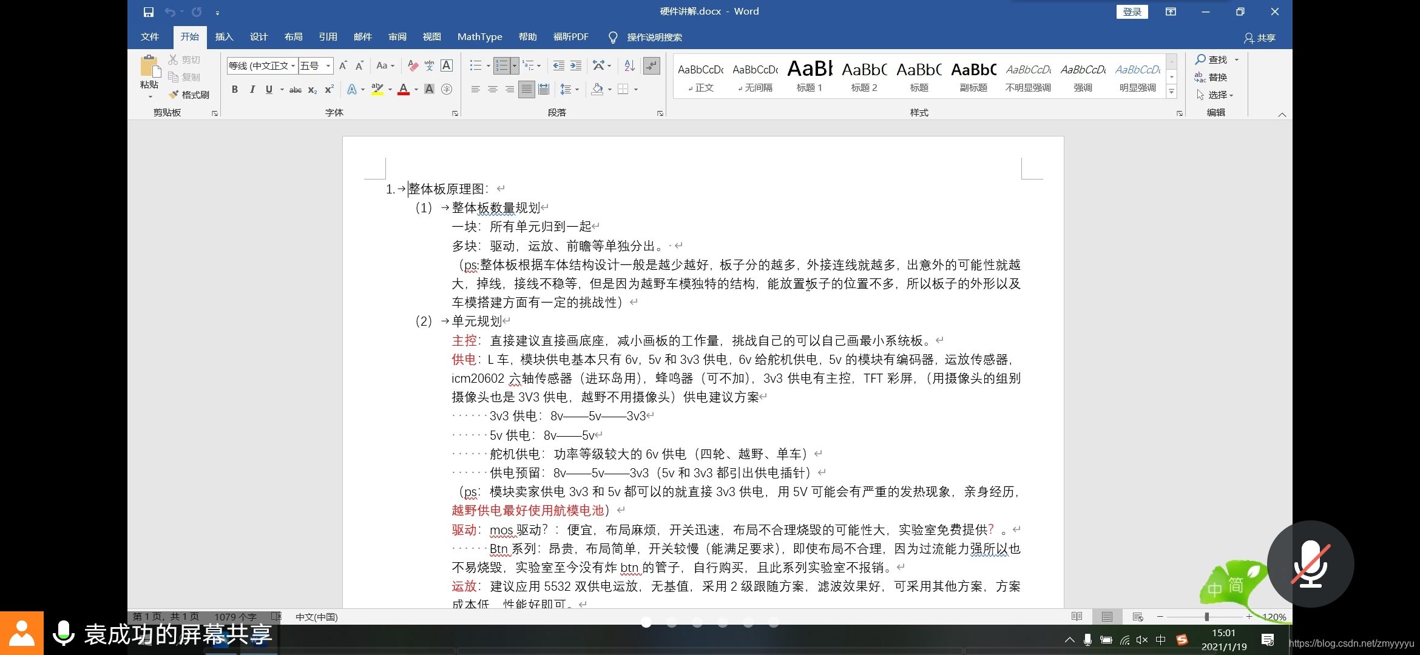Toggle Bold formatting
Image resolution: width=1420 pixels, height=655 pixels.
(235, 90)
